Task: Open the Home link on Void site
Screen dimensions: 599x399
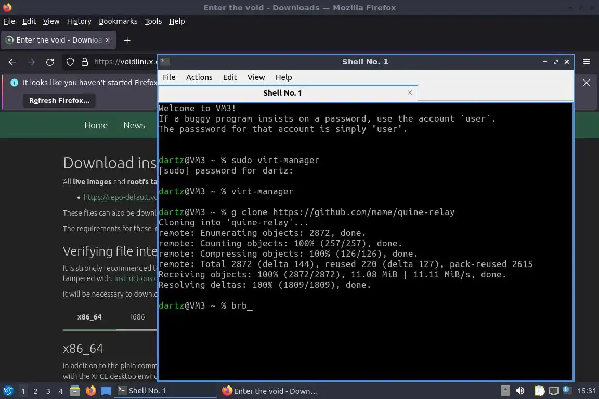Action: tap(96, 125)
